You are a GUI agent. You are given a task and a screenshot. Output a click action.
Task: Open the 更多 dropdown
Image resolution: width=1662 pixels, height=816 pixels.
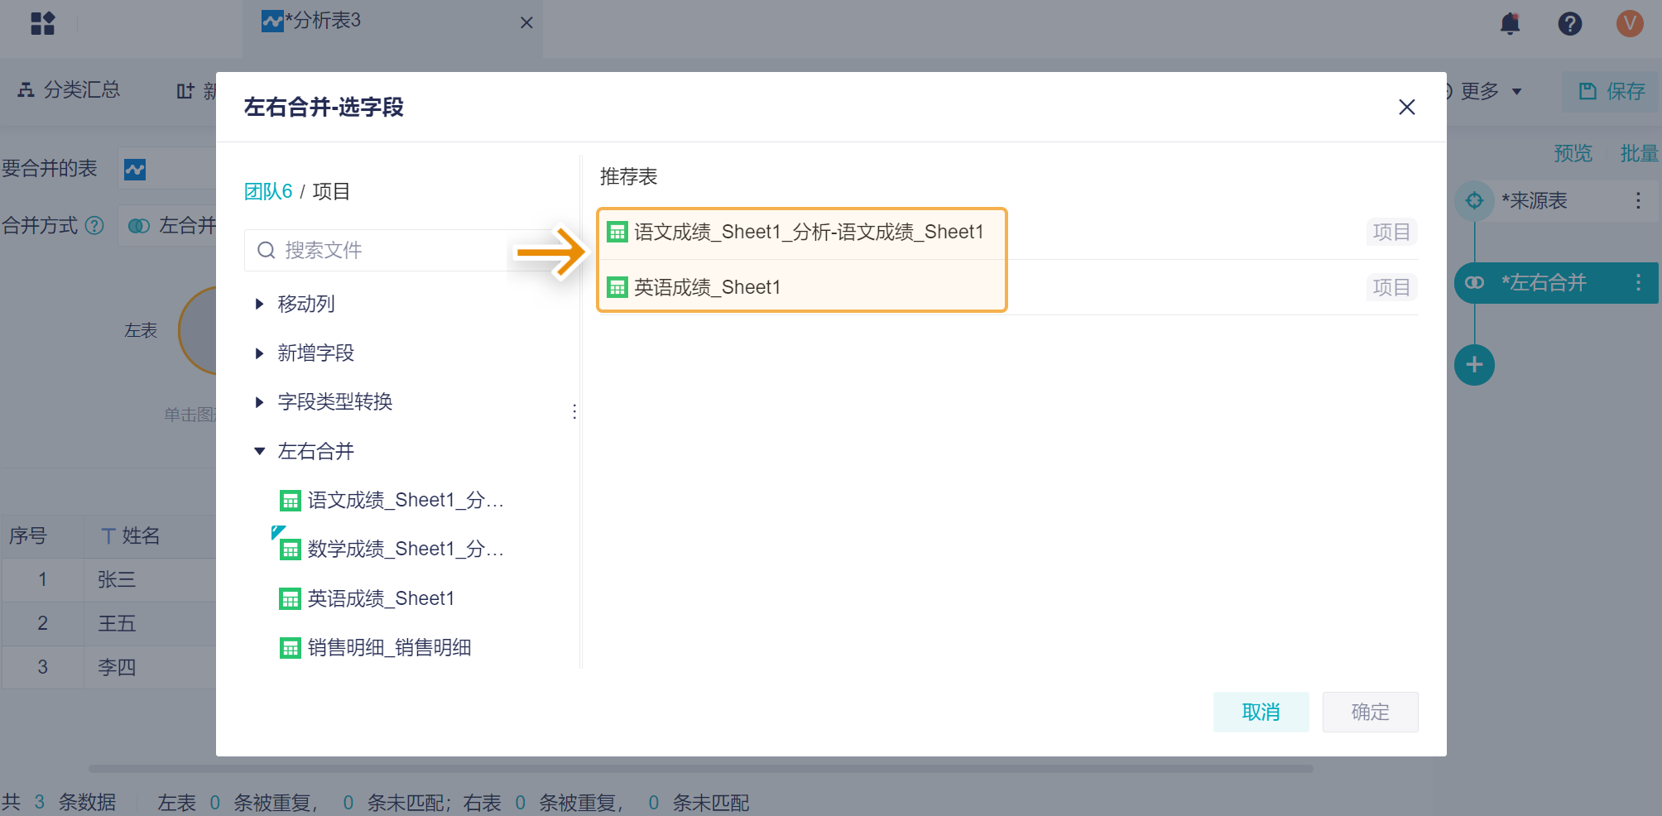tap(1490, 91)
